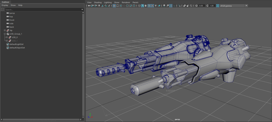Open the viewport Shading menu
This screenshot has width=272, height=122.
[98, 2]
